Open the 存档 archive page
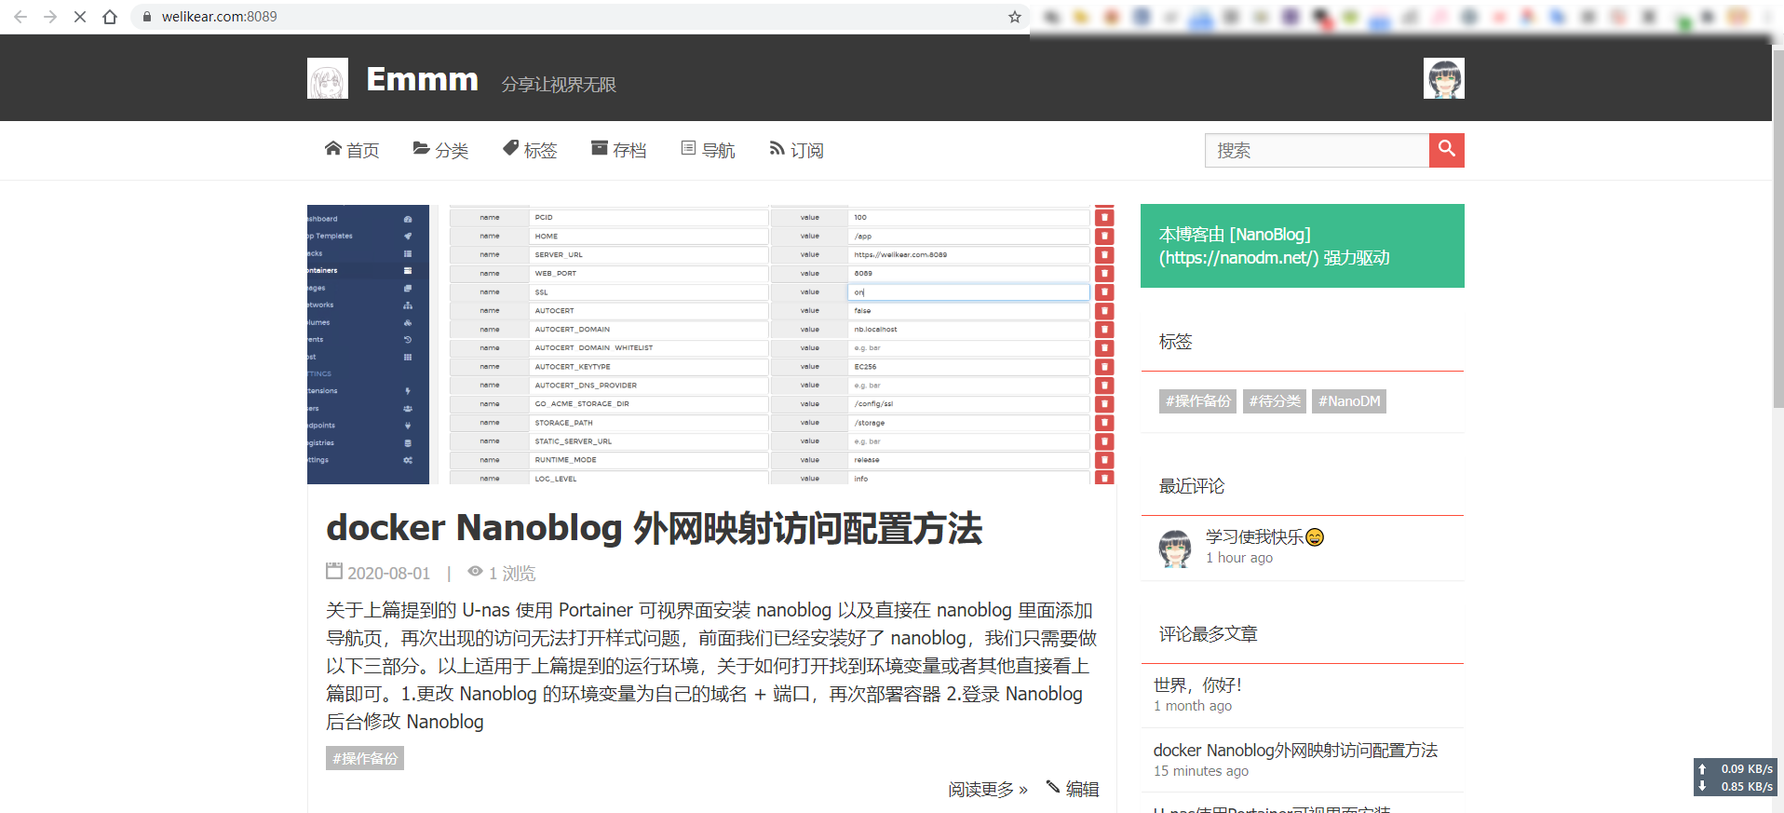Viewport: 1784px width, 813px height. click(618, 150)
